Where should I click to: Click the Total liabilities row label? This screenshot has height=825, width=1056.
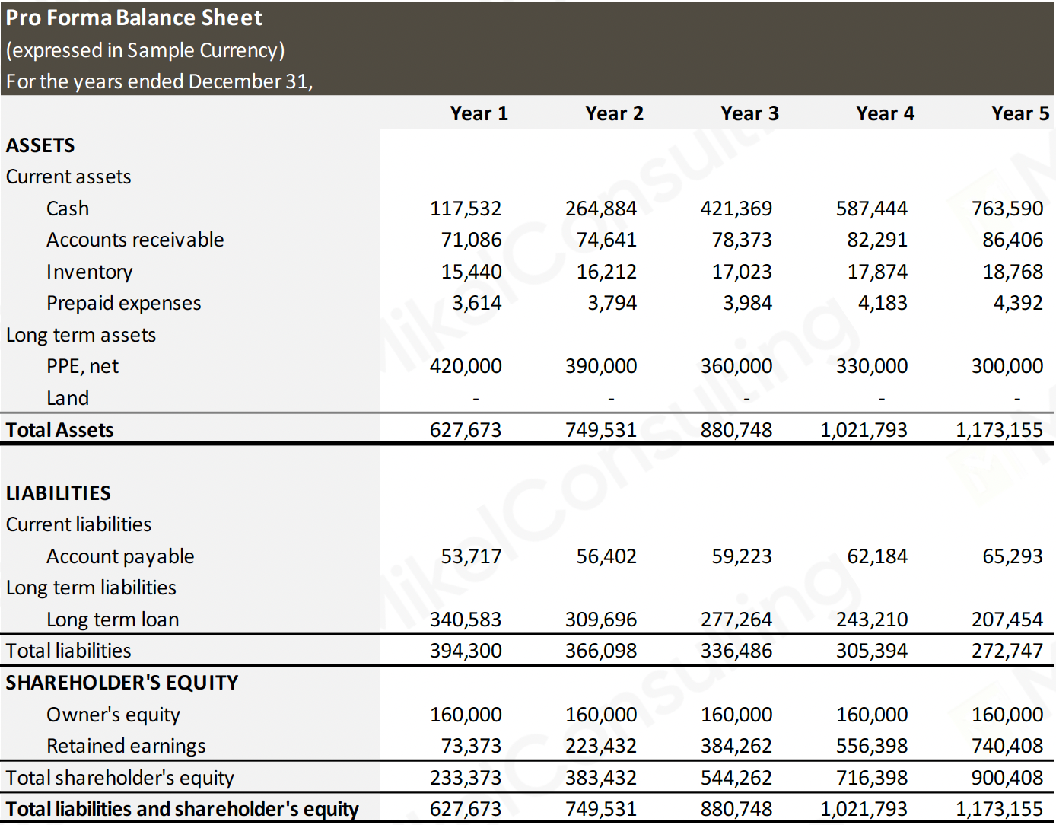tap(68, 651)
